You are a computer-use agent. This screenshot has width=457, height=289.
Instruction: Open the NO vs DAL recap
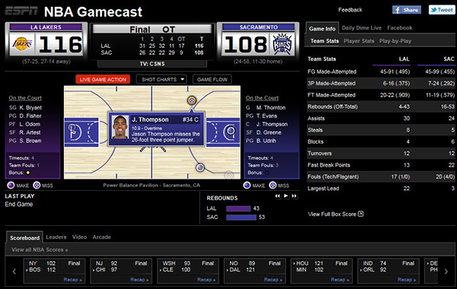pyautogui.click(x=273, y=279)
